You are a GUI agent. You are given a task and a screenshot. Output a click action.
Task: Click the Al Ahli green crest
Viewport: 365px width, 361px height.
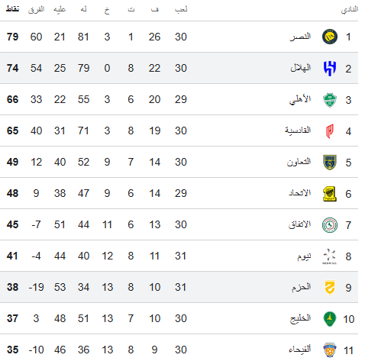point(330,100)
